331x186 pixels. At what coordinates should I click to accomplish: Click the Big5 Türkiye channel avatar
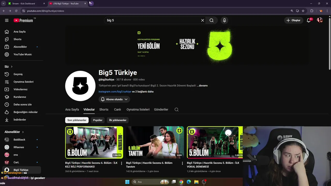click(x=80, y=86)
